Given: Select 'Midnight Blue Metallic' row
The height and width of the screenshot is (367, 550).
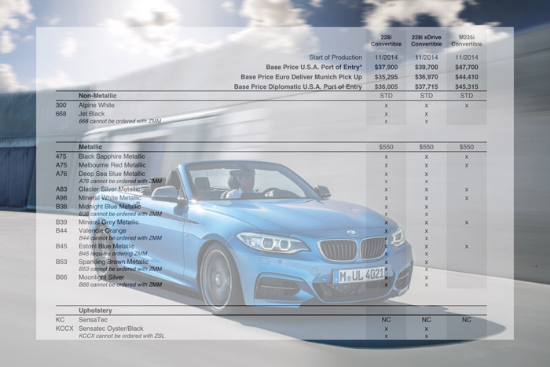Looking at the screenshot, I should 271,207.
